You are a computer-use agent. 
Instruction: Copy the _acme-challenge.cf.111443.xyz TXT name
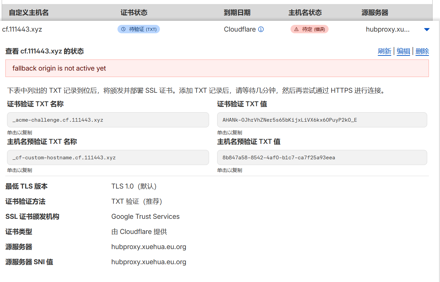pyautogui.click(x=108, y=120)
